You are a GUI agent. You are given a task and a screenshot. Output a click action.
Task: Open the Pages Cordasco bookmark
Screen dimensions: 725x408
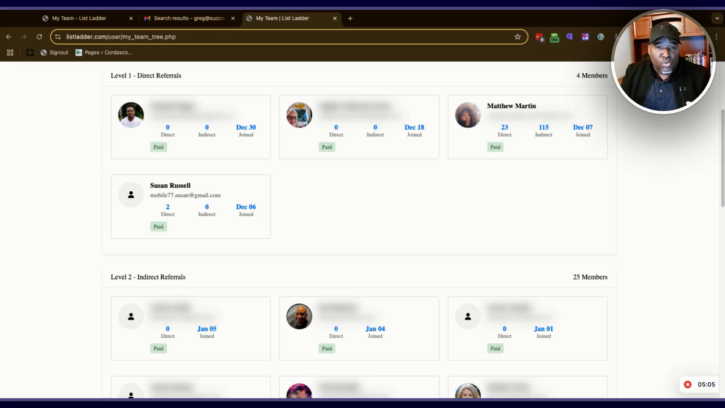[x=104, y=53]
